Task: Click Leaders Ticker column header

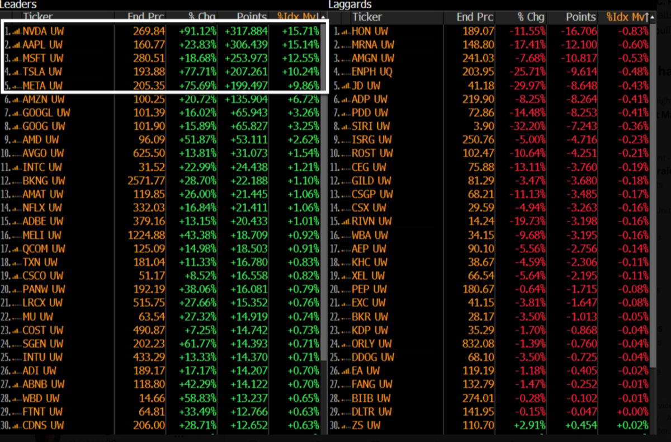Action: (x=39, y=17)
